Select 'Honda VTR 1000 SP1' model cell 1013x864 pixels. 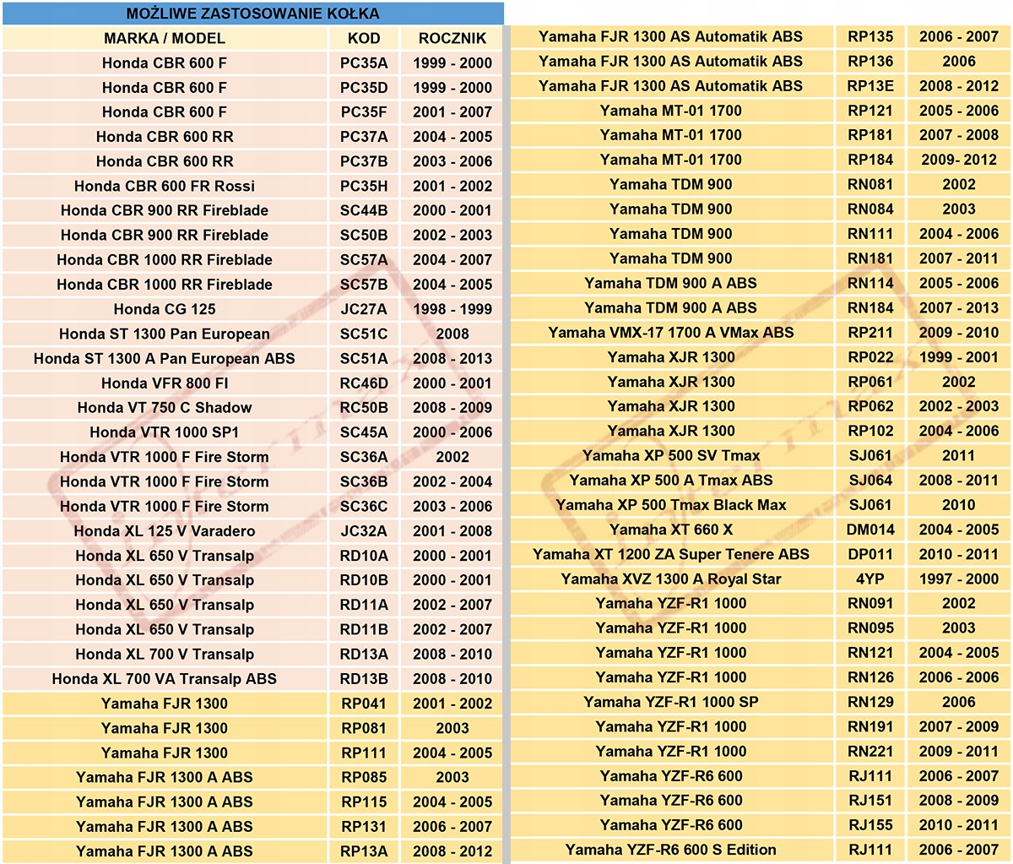click(x=165, y=432)
